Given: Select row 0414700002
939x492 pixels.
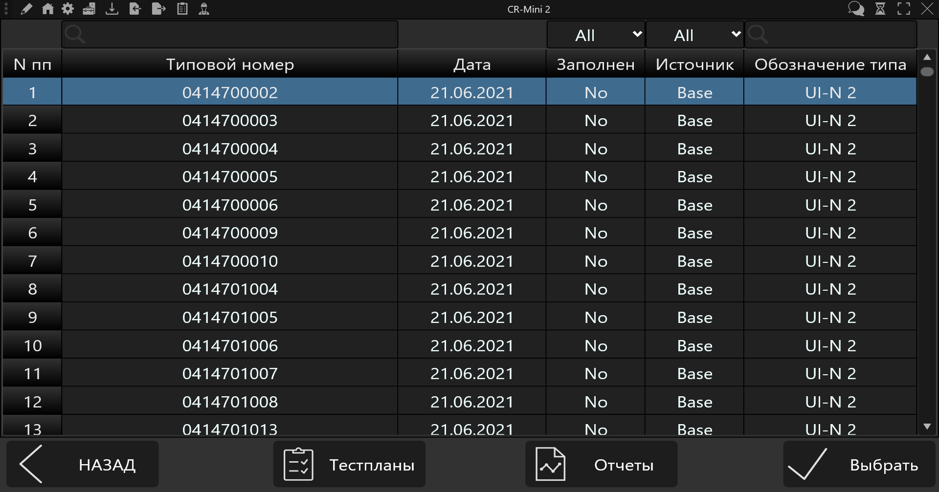Looking at the screenshot, I should pyautogui.click(x=460, y=92).
